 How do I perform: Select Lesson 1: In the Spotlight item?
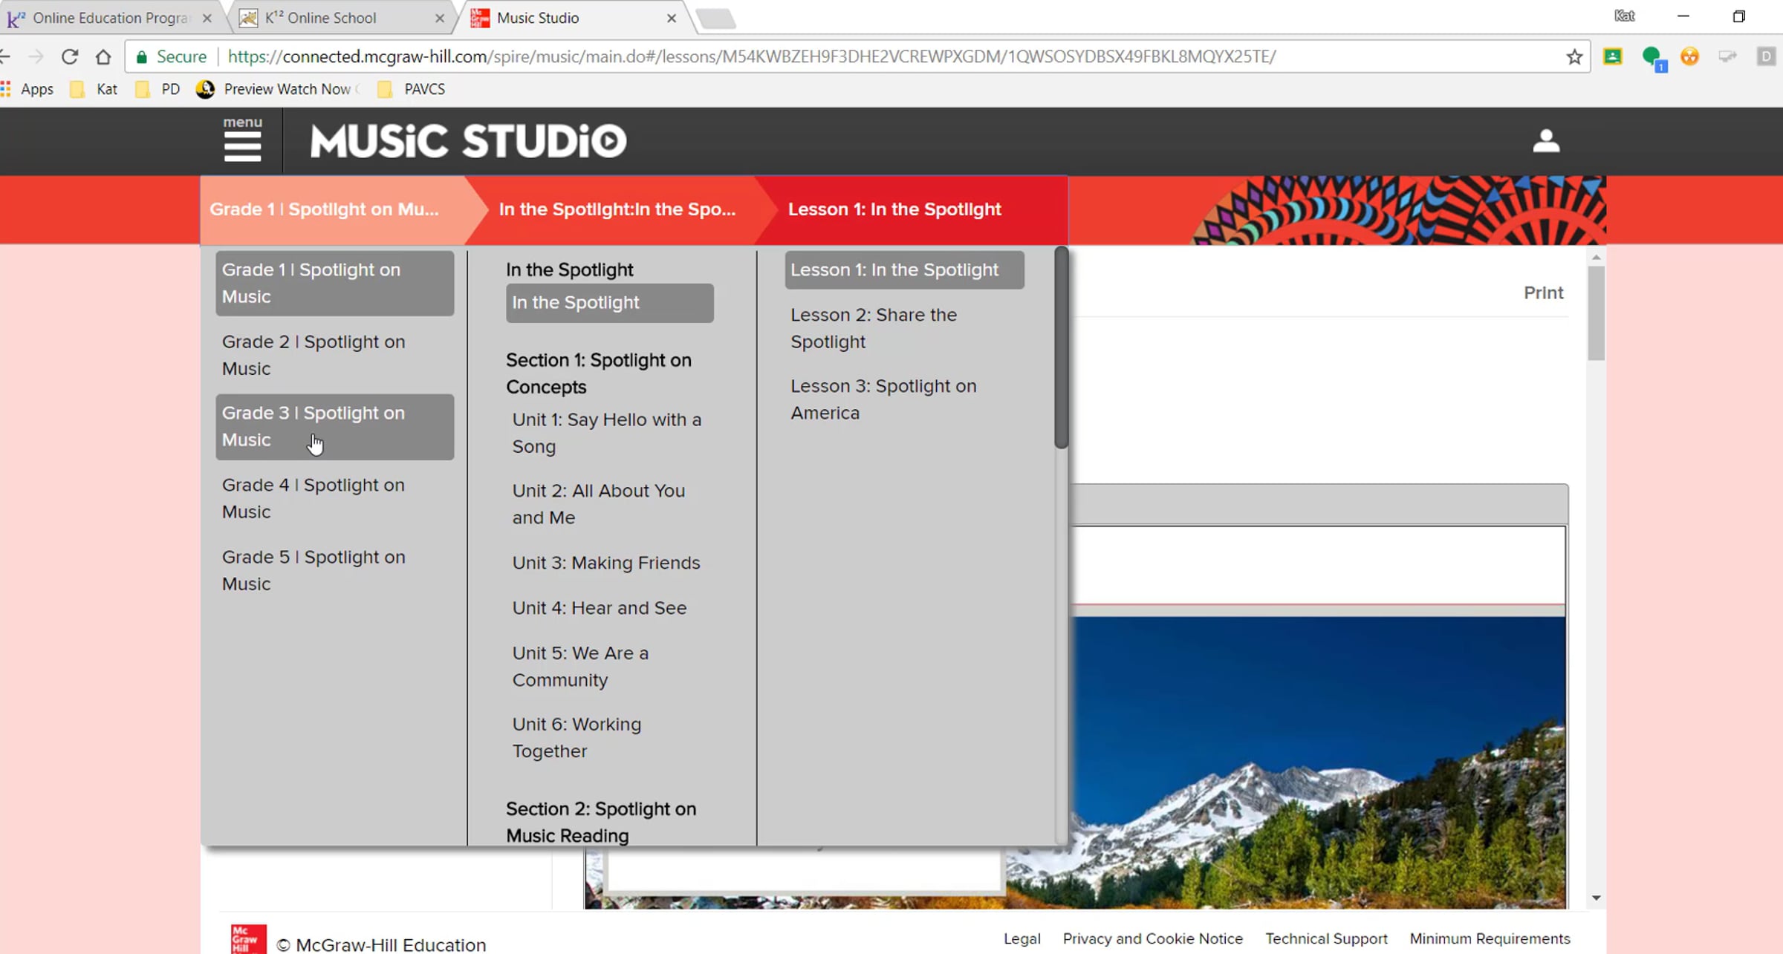(904, 270)
